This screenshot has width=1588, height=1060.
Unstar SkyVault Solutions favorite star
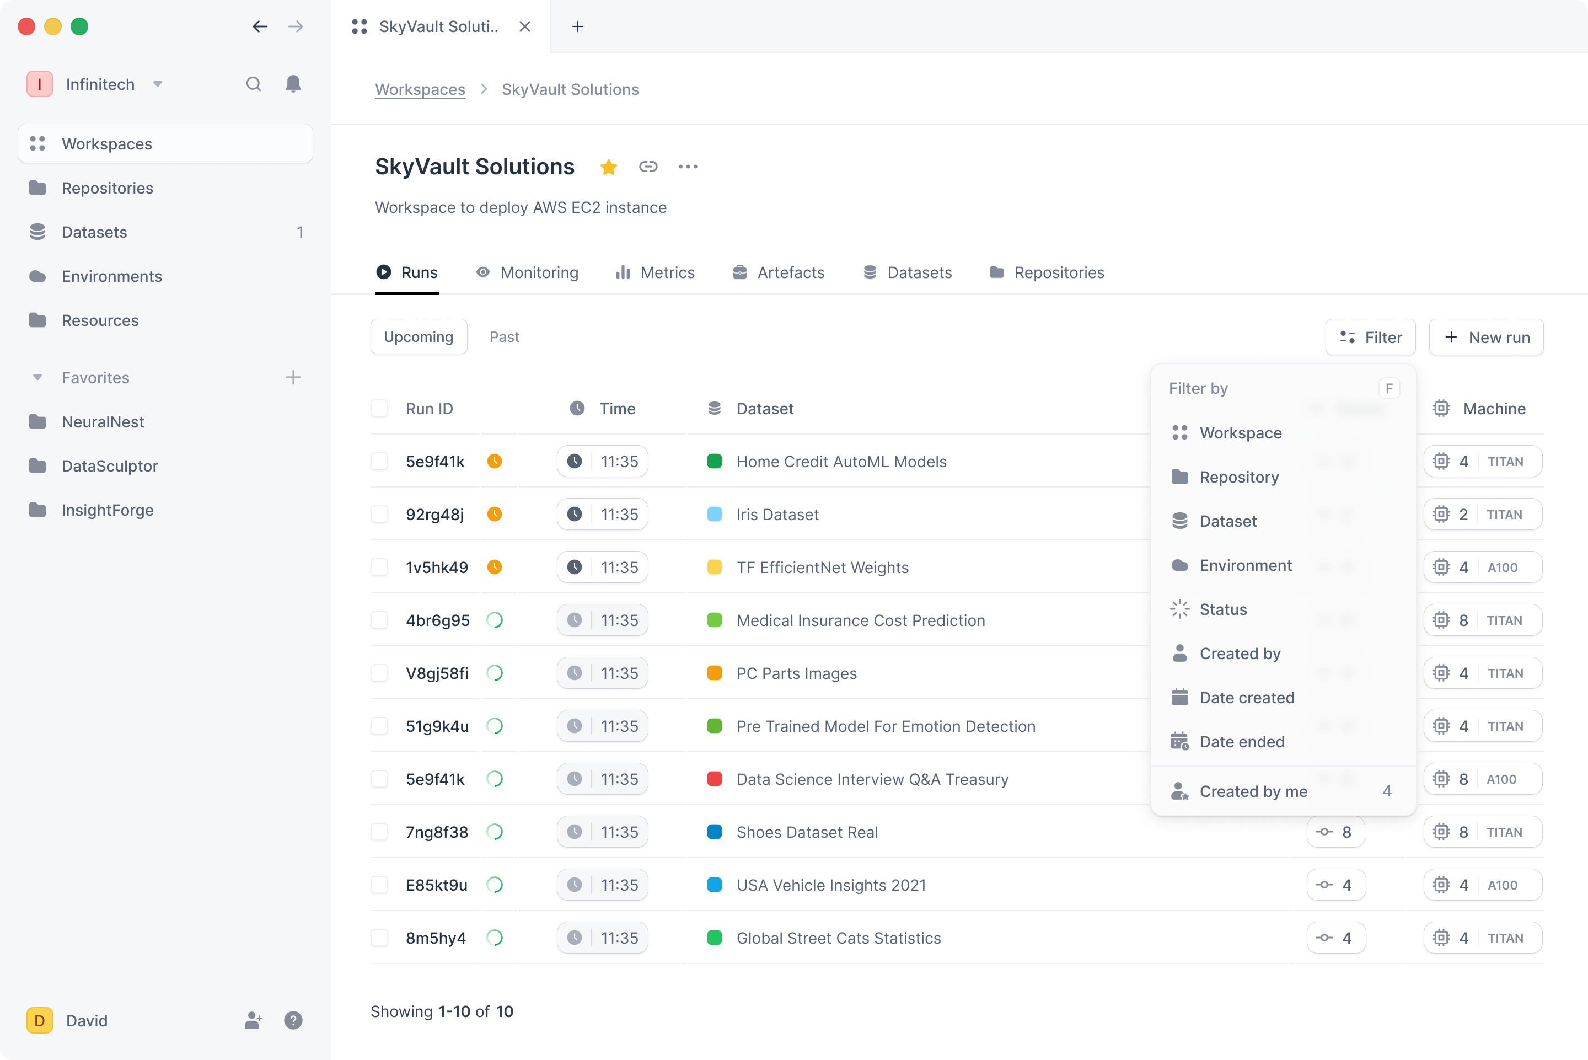pos(608,167)
